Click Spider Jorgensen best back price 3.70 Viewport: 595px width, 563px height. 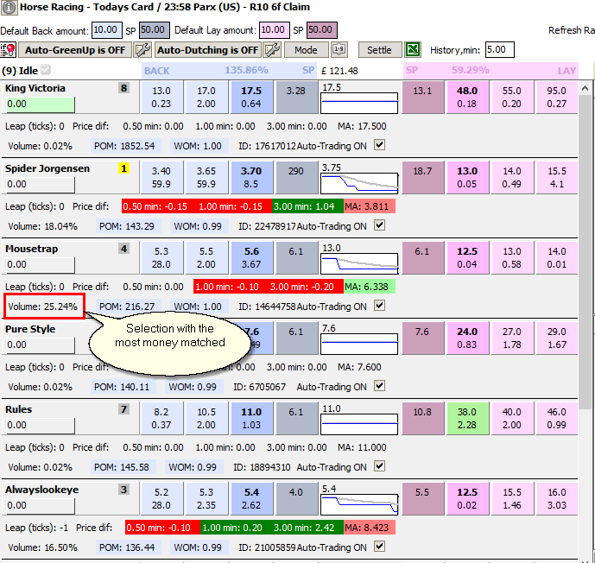[x=251, y=178]
